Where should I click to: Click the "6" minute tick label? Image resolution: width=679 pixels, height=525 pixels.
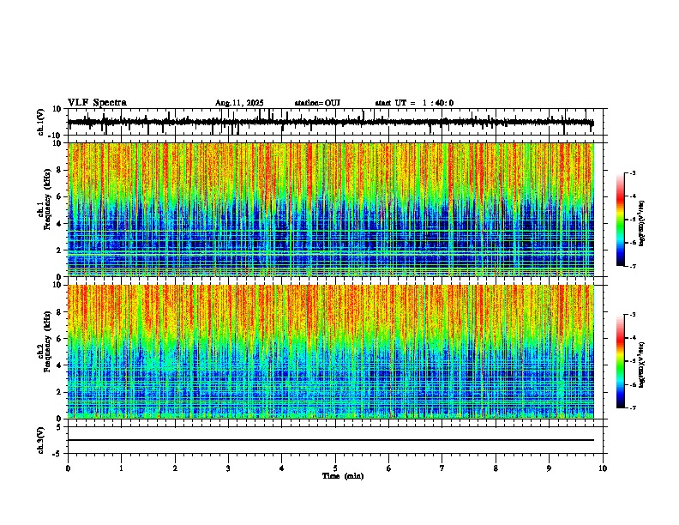point(389,468)
